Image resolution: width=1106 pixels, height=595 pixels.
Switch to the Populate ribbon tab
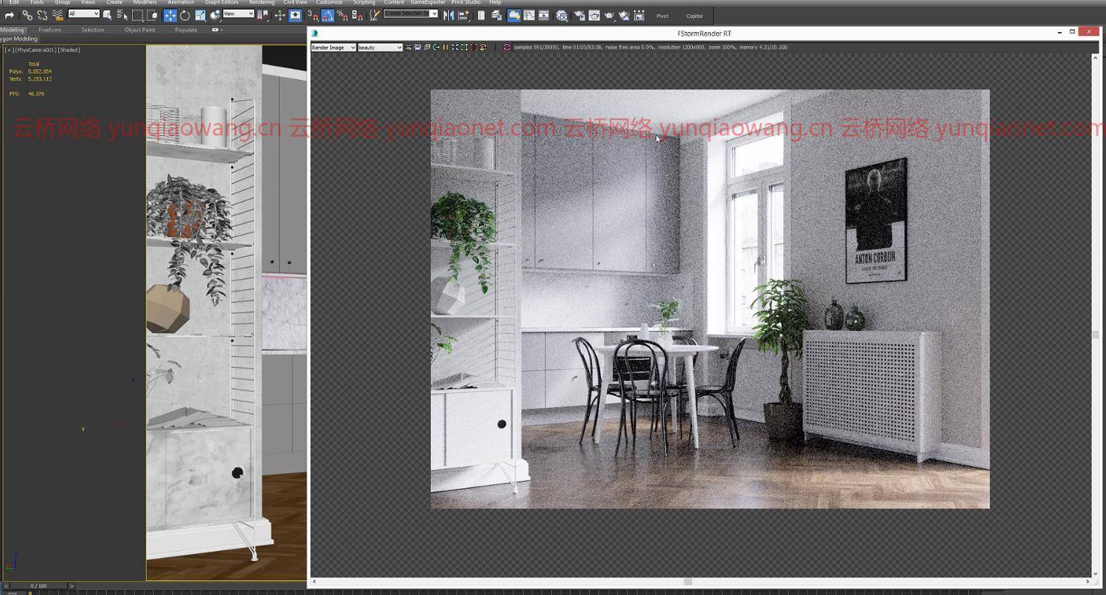click(186, 30)
